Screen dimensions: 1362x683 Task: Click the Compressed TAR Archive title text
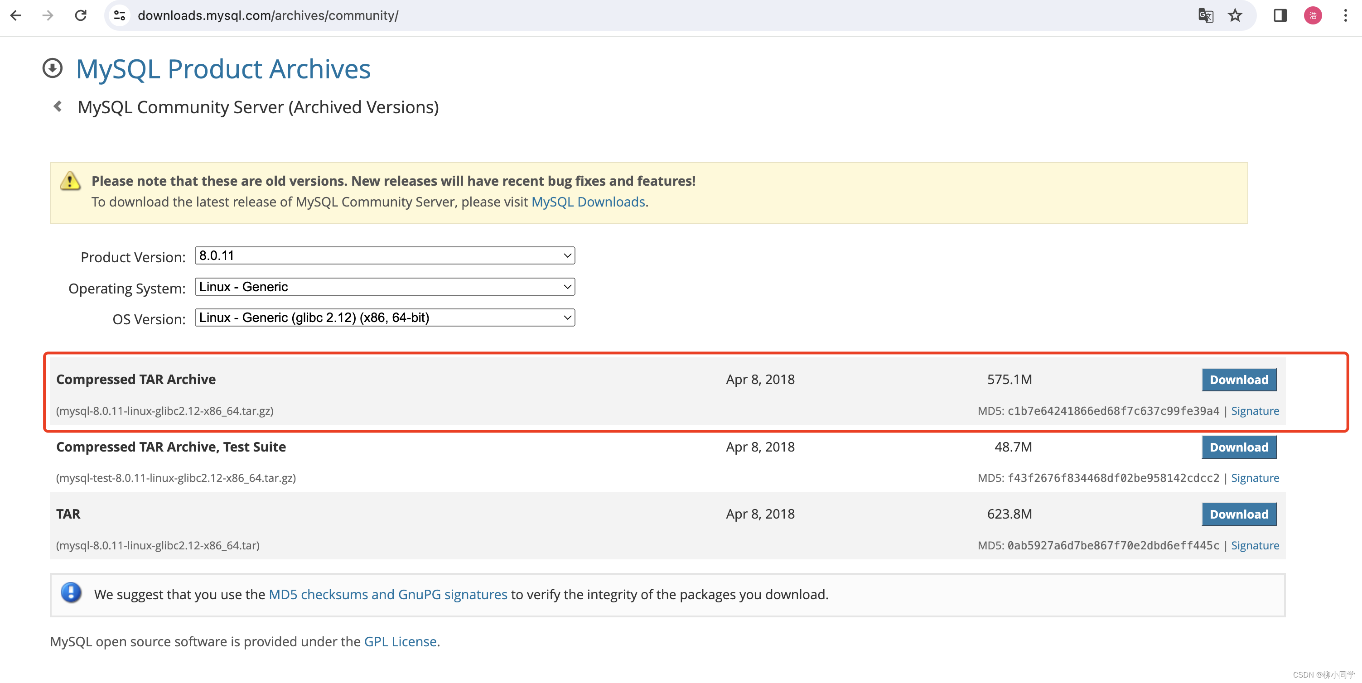pyautogui.click(x=136, y=380)
